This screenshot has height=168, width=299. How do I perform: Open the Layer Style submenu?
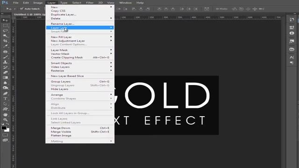[80, 28]
